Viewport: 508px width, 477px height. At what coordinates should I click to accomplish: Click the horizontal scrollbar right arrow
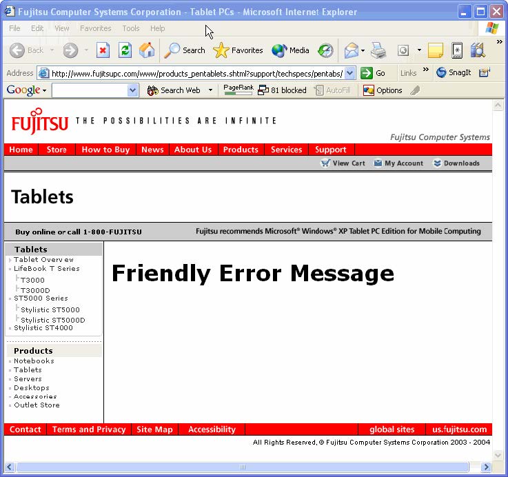[x=486, y=467]
